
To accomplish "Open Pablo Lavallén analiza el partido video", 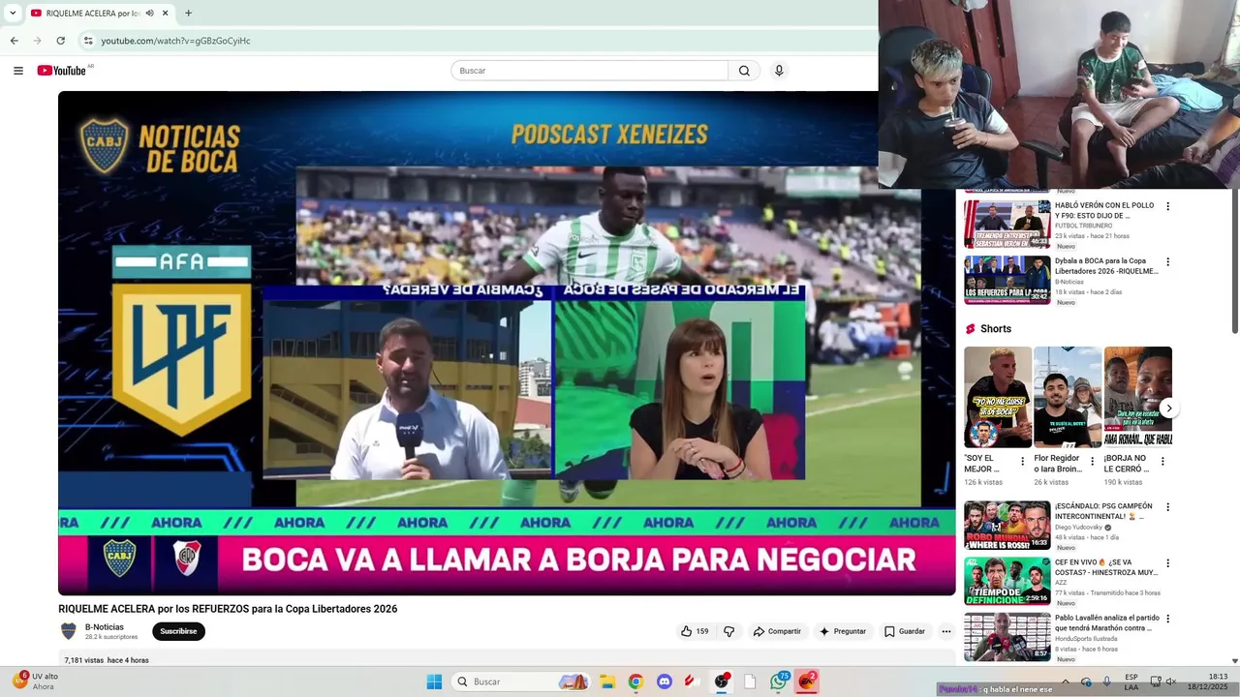I will pyautogui.click(x=1106, y=622).
